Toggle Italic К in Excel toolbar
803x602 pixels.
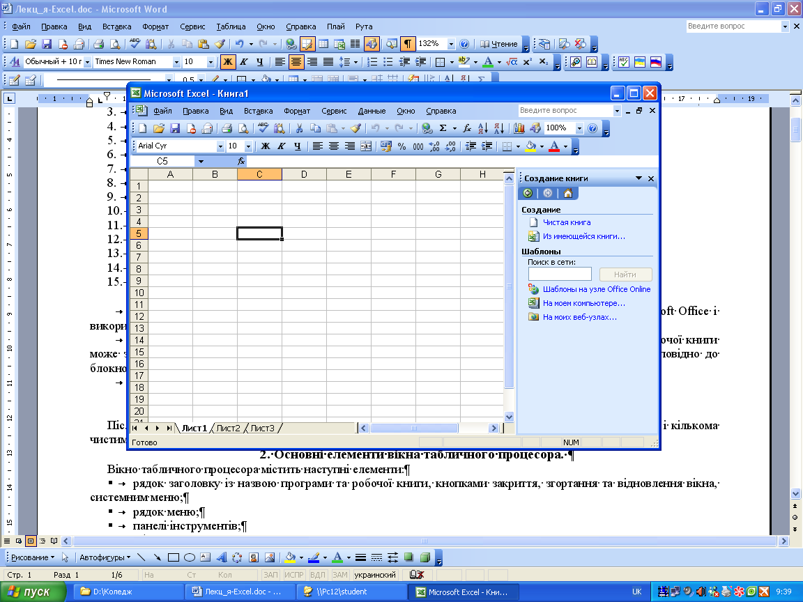[281, 146]
